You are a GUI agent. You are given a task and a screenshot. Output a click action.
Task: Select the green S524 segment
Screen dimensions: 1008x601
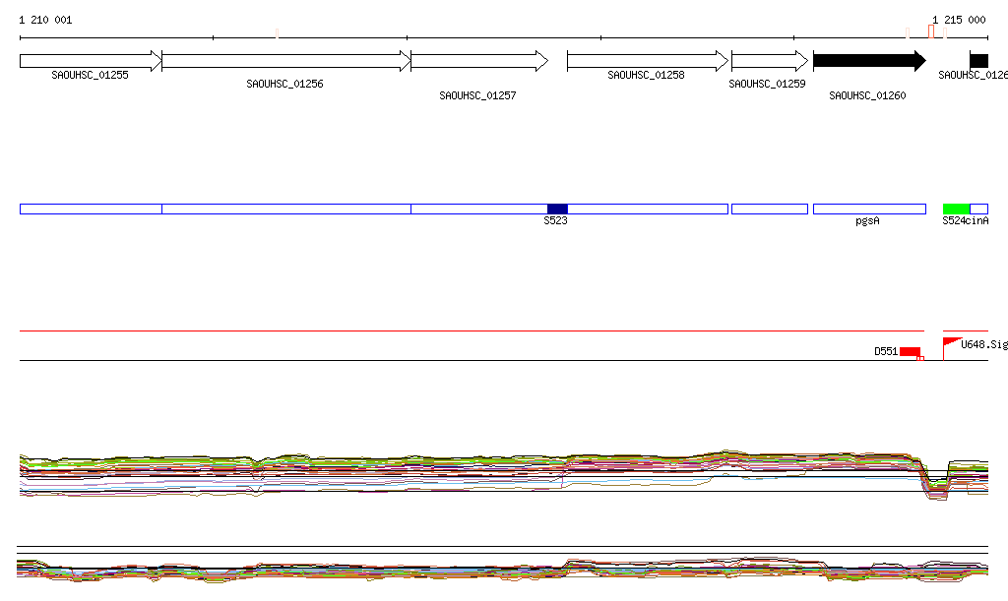(956, 209)
